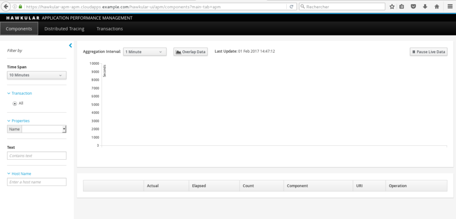Viewport: 456px width, 219px height.
Task: Click the Overlap Data button
Action: click(x=191, y=52)
